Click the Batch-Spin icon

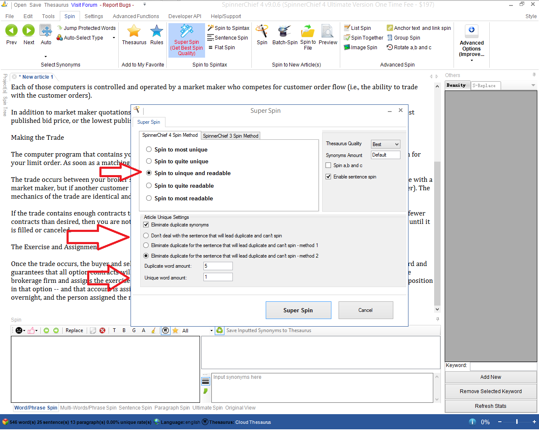point(285,31)
